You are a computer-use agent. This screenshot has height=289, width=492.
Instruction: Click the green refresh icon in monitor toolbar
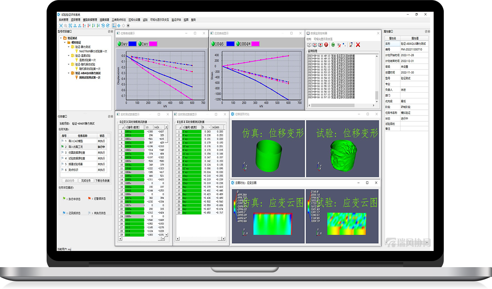(x=333, y=45)
